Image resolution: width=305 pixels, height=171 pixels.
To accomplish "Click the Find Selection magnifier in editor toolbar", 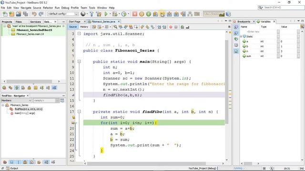I will point(115,27).
